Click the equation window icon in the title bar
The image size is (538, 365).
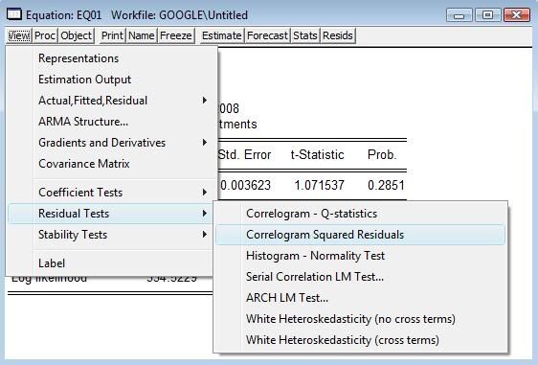pyautogui.click(x=14, y=14)
